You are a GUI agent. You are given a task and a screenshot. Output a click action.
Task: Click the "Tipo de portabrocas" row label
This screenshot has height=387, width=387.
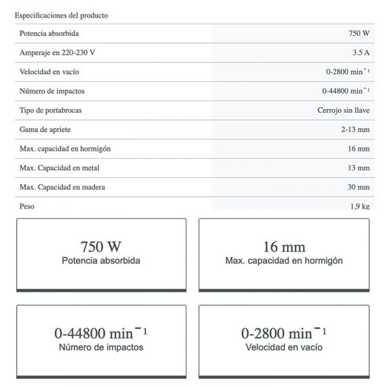pyautogui.click(x=51, y=110)
